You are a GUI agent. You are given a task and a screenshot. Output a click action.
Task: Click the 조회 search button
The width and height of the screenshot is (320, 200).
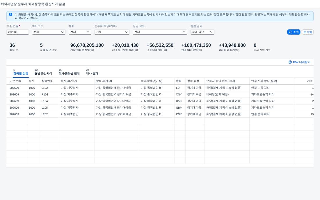pyautogui.click(x=294, y=32)
